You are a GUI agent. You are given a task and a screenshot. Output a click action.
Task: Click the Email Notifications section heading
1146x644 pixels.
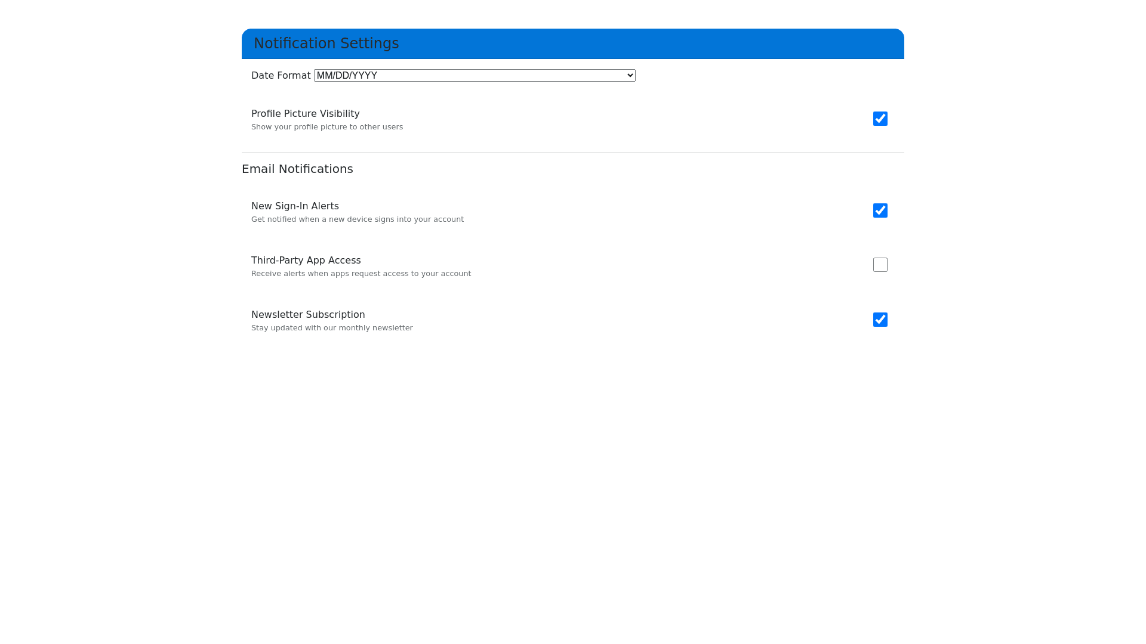[x=297, y=169]
